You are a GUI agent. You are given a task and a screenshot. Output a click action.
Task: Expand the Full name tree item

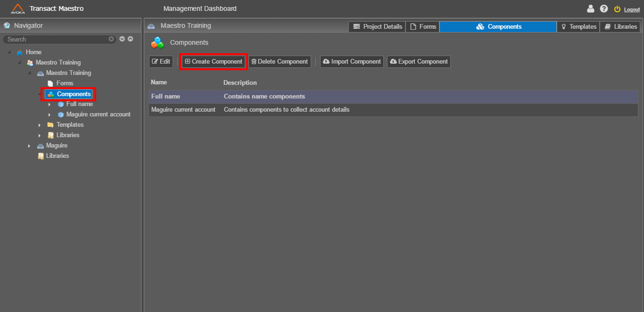(x=49, y=104)
